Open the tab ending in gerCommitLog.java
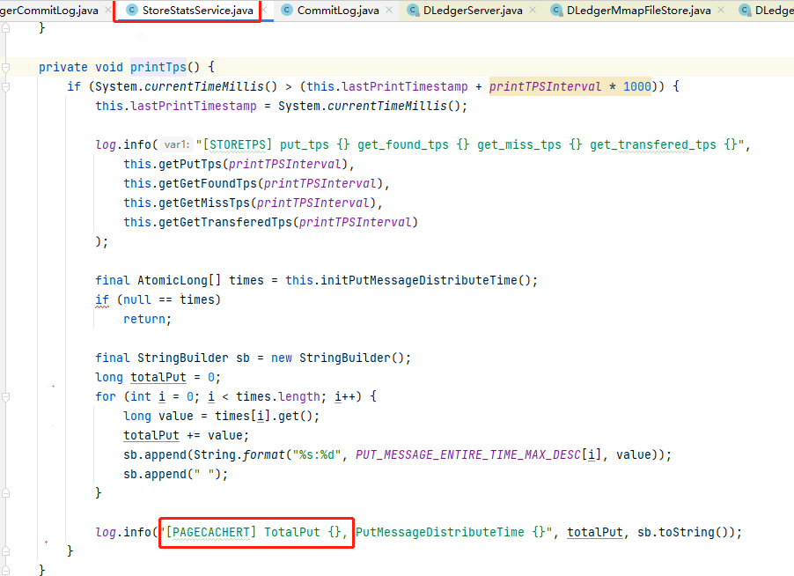The image size is (794, 576). [x=49, y=11]
